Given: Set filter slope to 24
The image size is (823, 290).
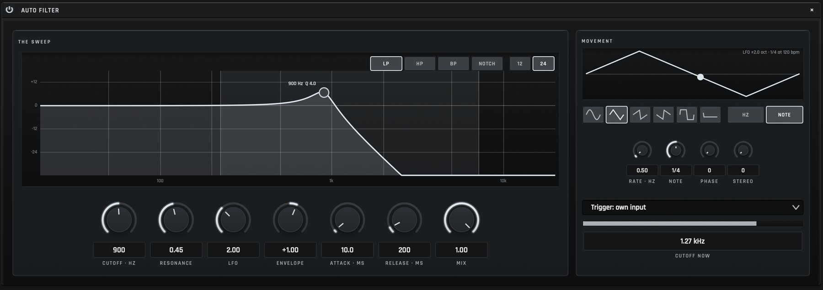Looking at the screenshot, I should [x=543, y=63].
